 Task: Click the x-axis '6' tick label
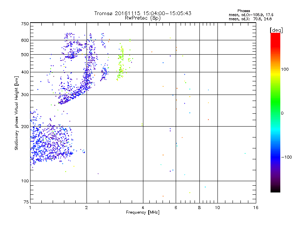[x=176, y=208]
